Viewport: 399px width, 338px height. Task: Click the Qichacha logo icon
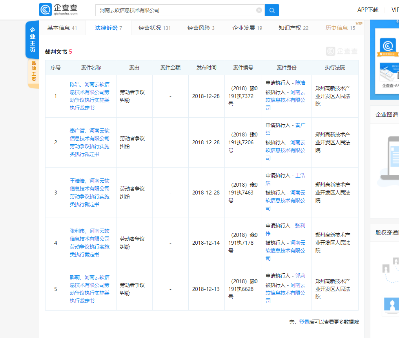(x=45, y=10)
